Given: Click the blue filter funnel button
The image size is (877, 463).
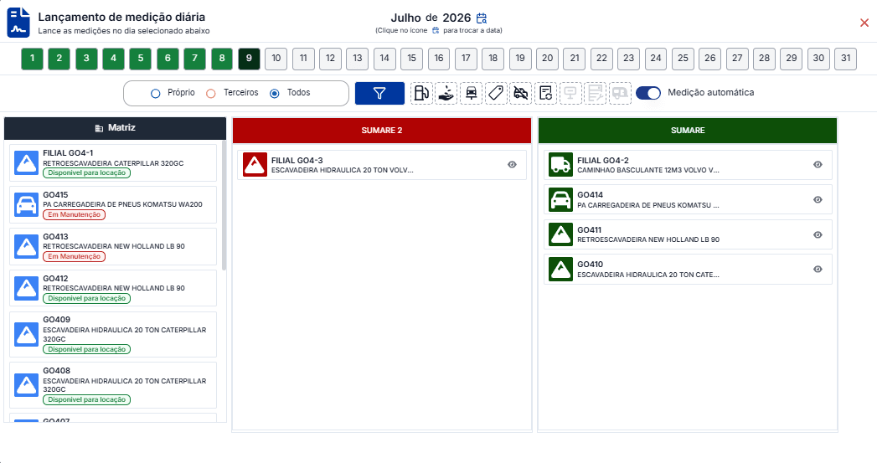Looking at the screenshot, I should 379,94.
